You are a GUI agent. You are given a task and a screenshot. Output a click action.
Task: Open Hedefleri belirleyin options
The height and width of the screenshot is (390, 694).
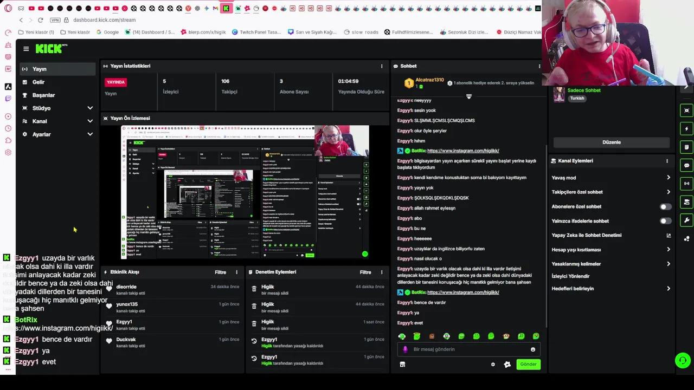(611, 289)
